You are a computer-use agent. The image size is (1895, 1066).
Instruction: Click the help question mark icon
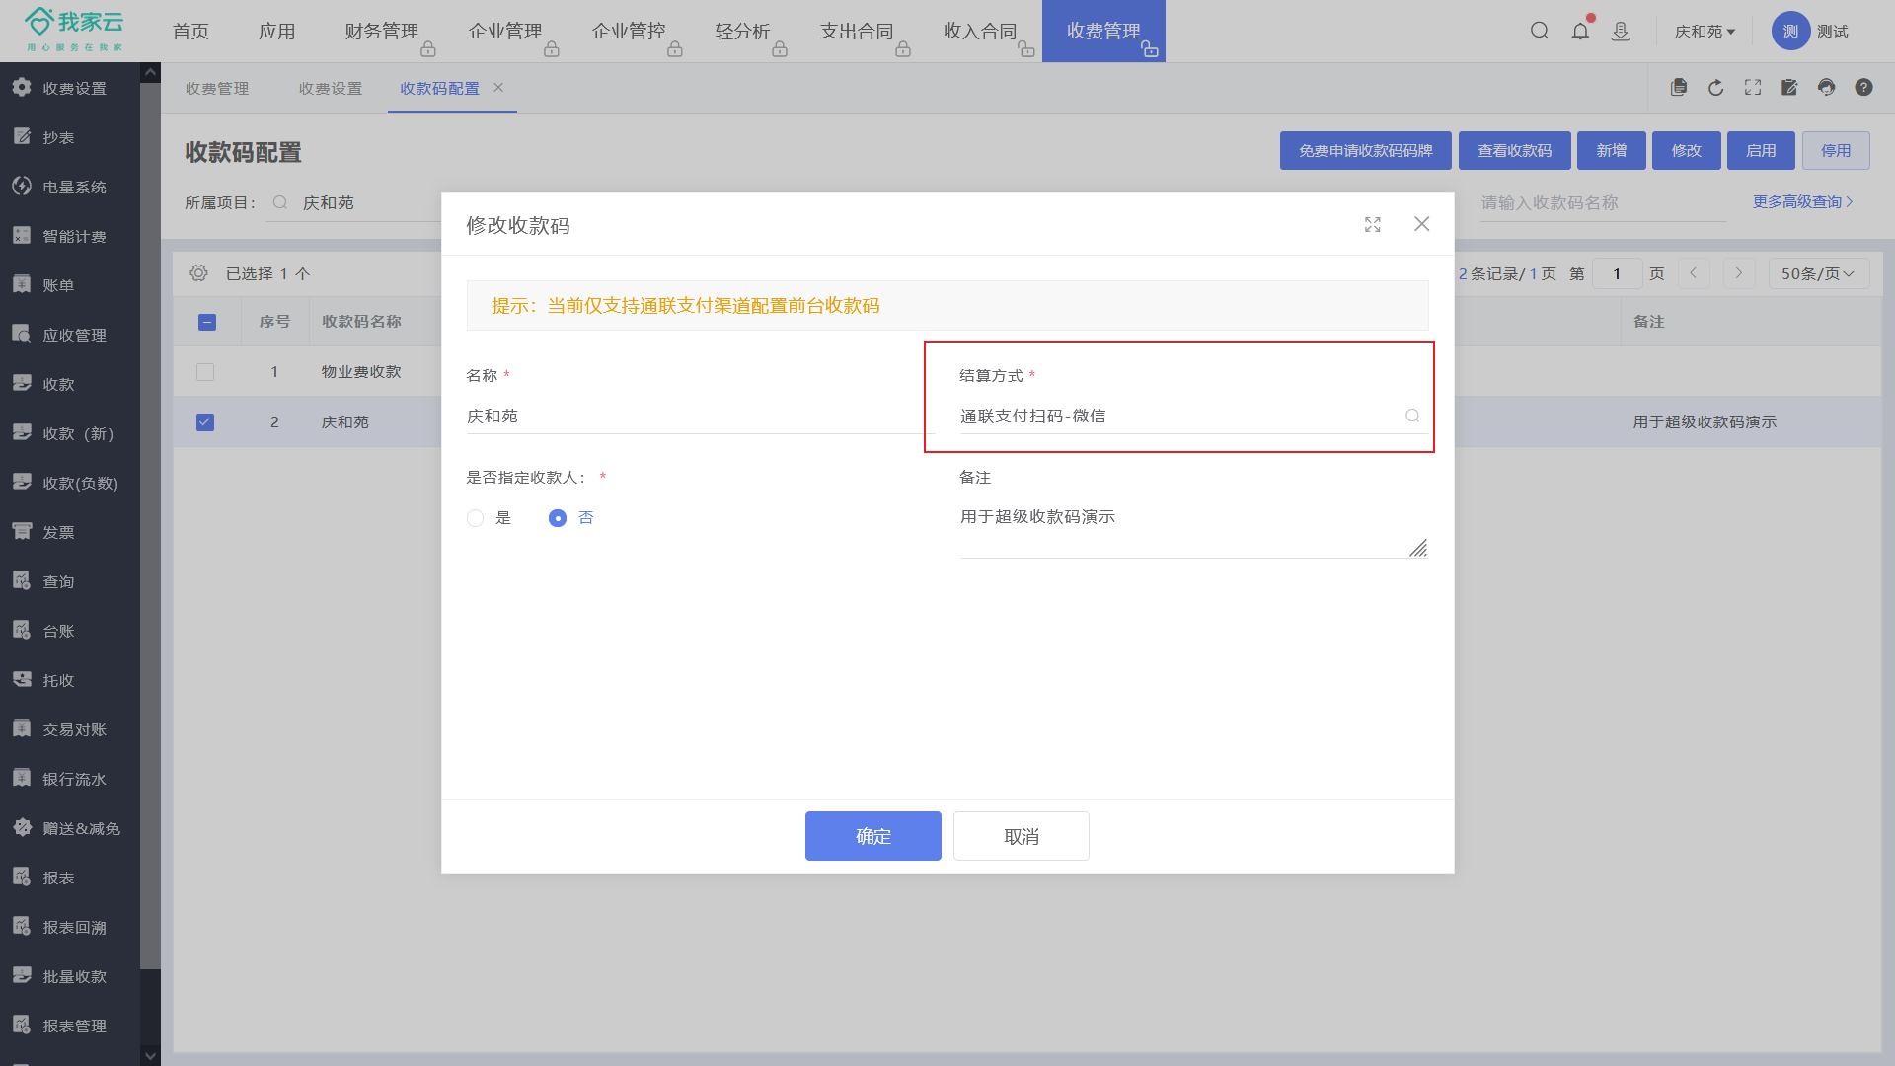[x=1863, y=88]
